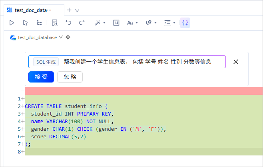Ignore the generated SQL with 忽略
This screenshot has width=263, height=167.
pyautogui.click(x=70, y=77)
